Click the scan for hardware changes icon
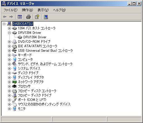Screen dimensions: 143x123 coord(46,17)
